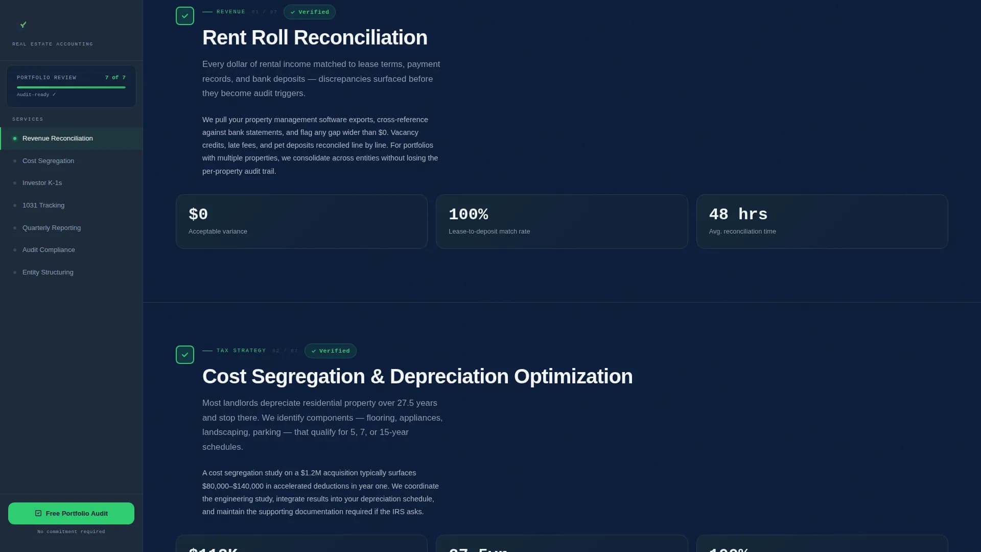Click the shield icon on Free Portfolio Audit button
This screenshot has height=552, width=981.
click(x=38, y=513)
